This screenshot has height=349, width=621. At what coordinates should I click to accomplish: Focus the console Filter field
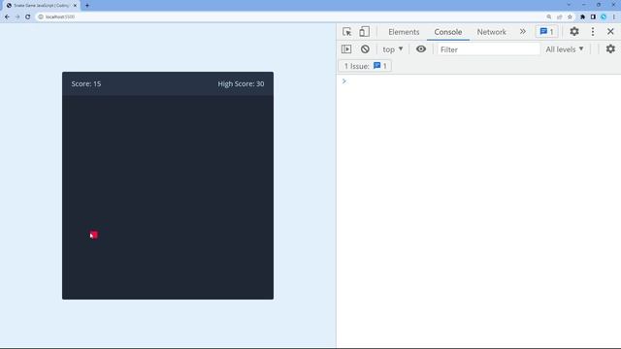click(488, 49)
